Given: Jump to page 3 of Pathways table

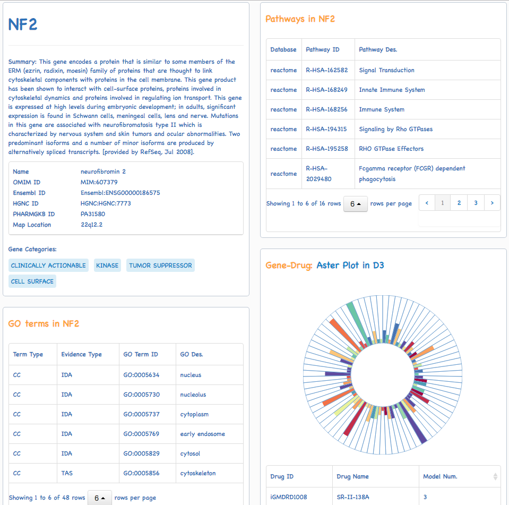Looking at the screenshot, I should (476, 203).
